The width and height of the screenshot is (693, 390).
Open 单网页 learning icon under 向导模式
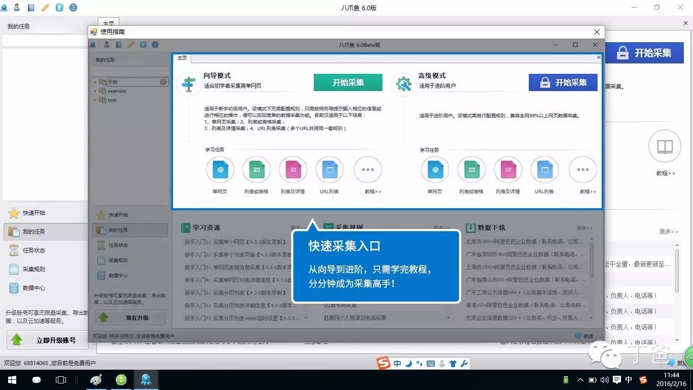point(220,170)
